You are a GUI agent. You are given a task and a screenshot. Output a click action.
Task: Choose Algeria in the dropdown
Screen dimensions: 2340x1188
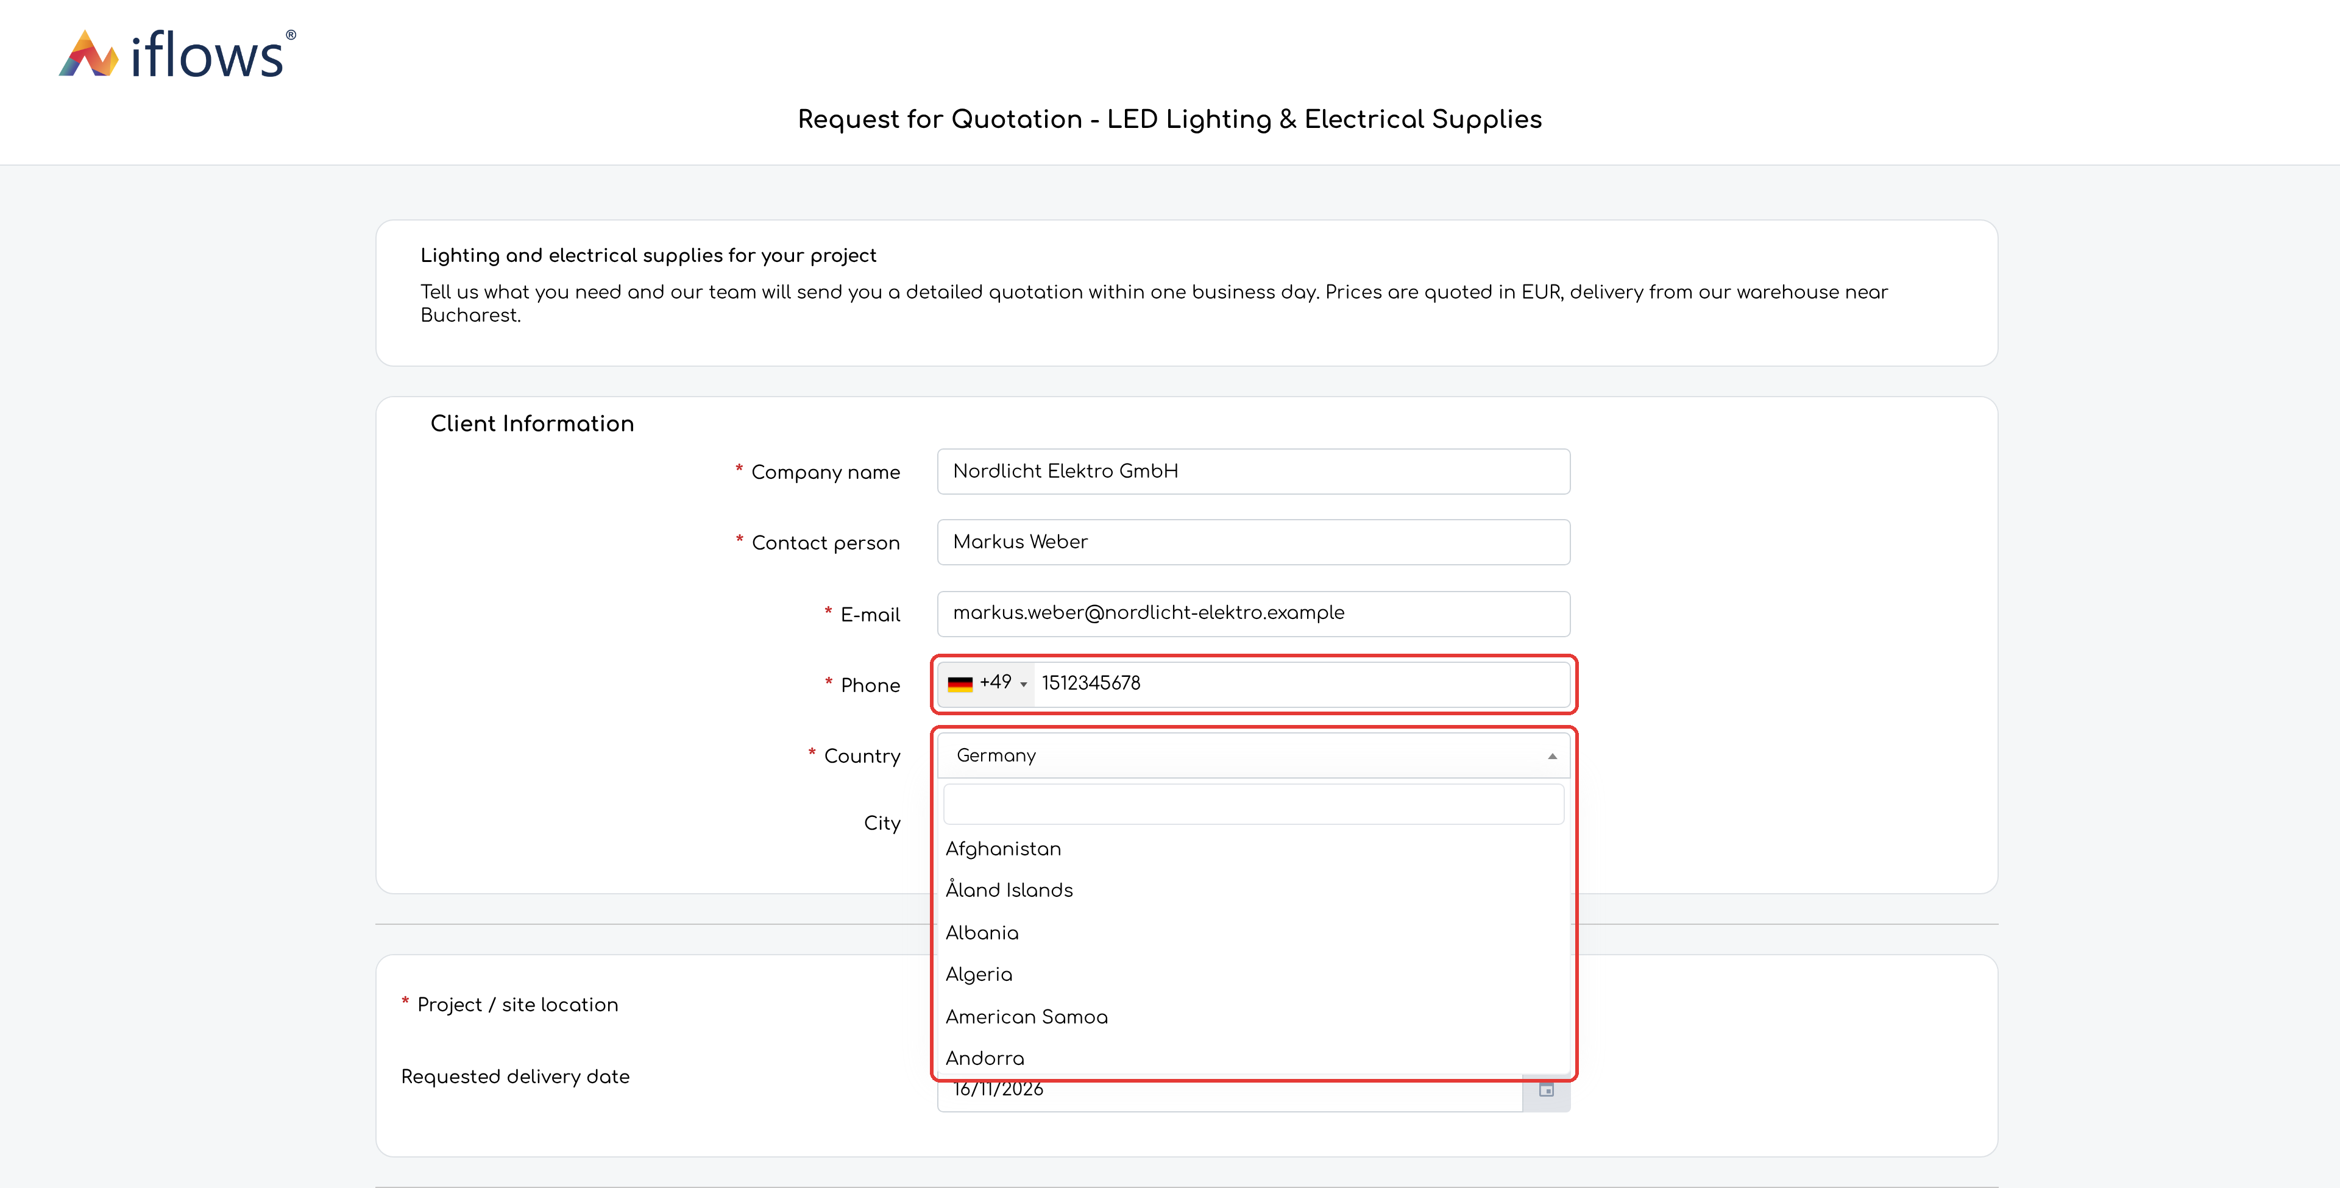[1253, 975]
